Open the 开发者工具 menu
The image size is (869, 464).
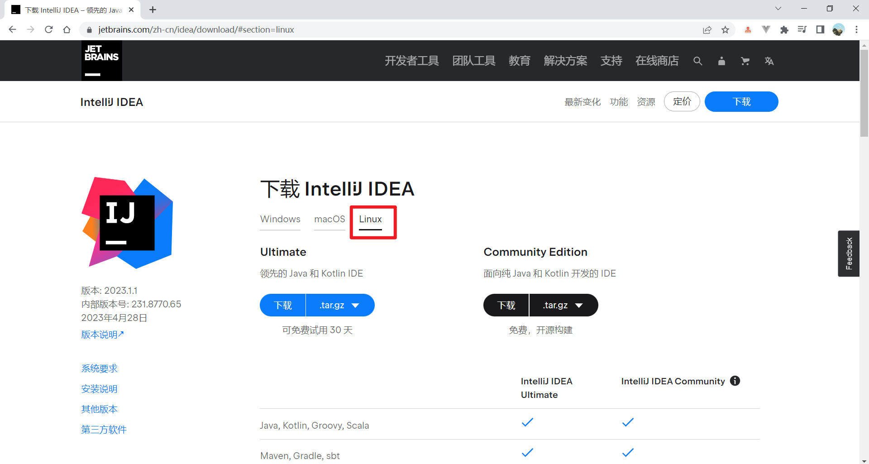[411, 61]
